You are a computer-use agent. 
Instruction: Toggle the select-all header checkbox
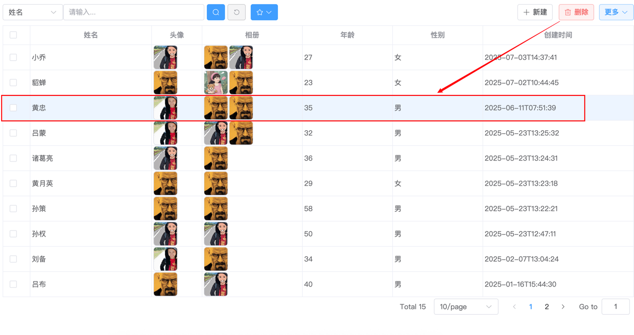13,35
